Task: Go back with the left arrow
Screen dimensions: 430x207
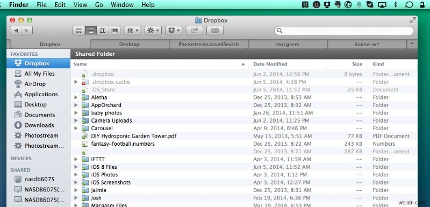Action: (x=16, y=31)
